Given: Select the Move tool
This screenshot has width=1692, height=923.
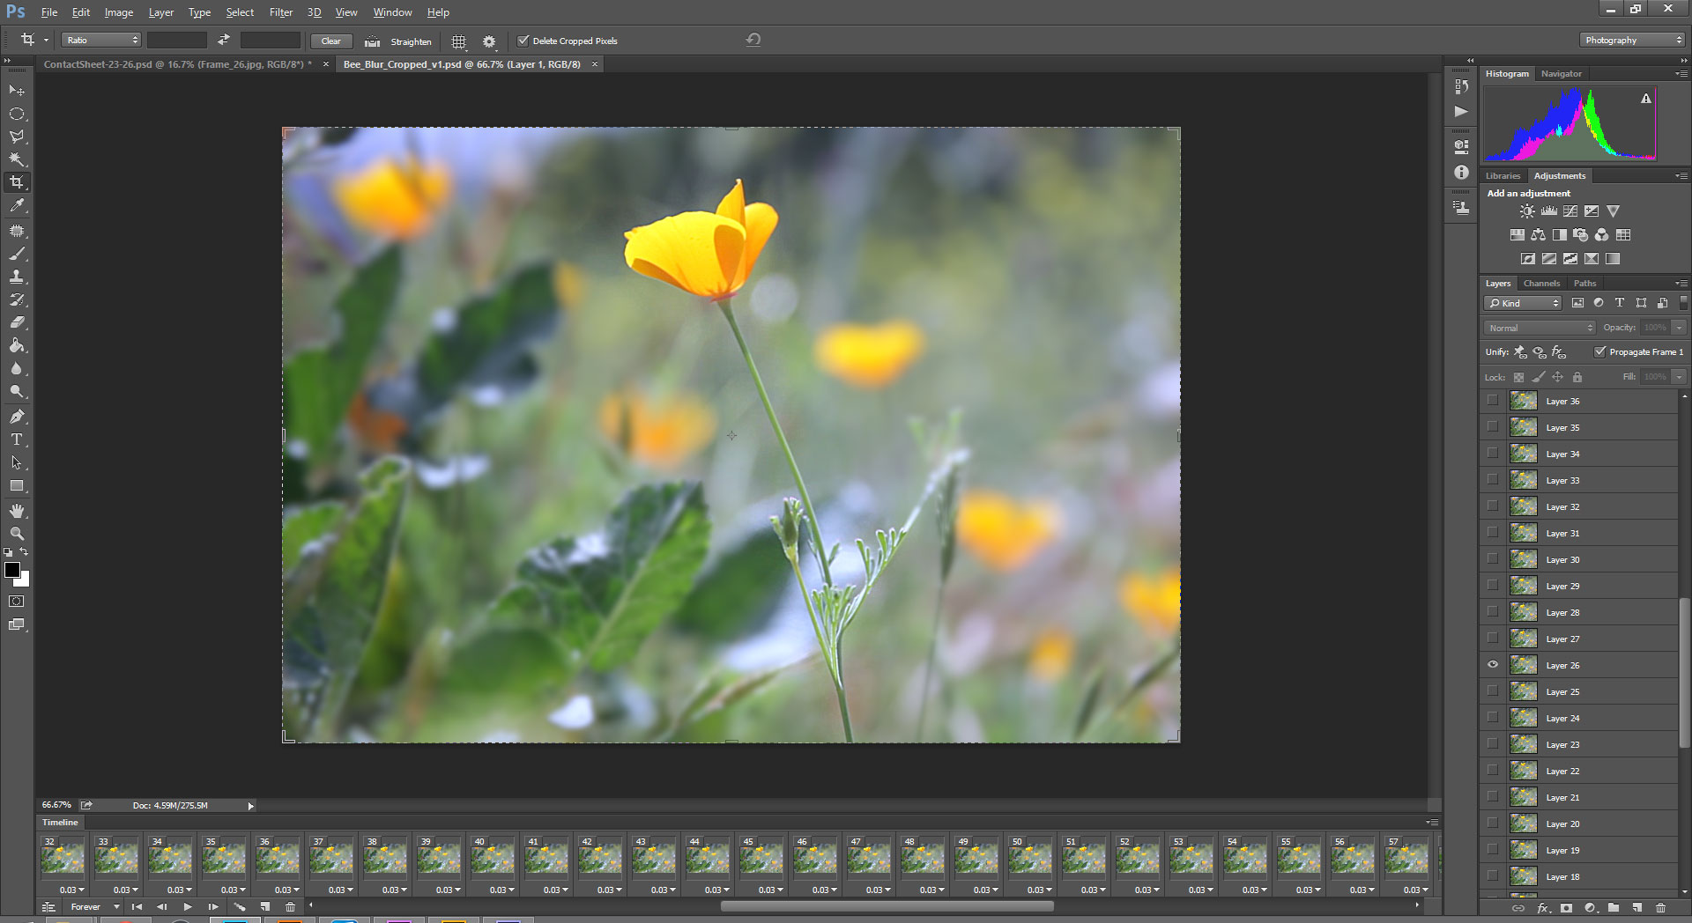Looking at the screenshot, I should (16, 91).
